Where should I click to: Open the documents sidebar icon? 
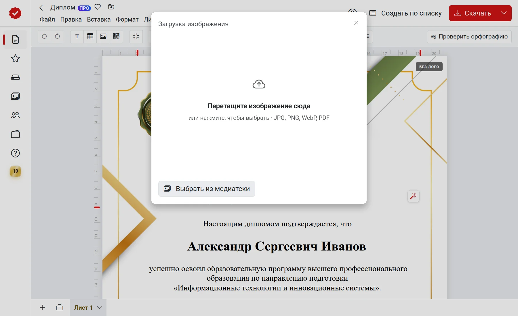[16, 39]
